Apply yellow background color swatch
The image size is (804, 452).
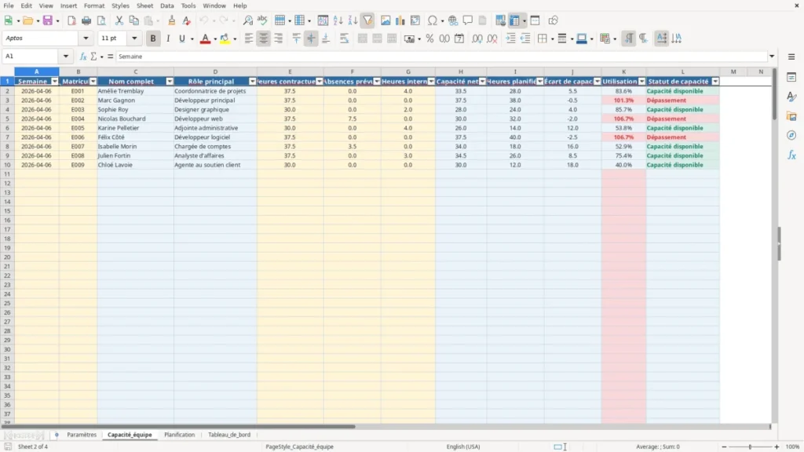[225, 38]
